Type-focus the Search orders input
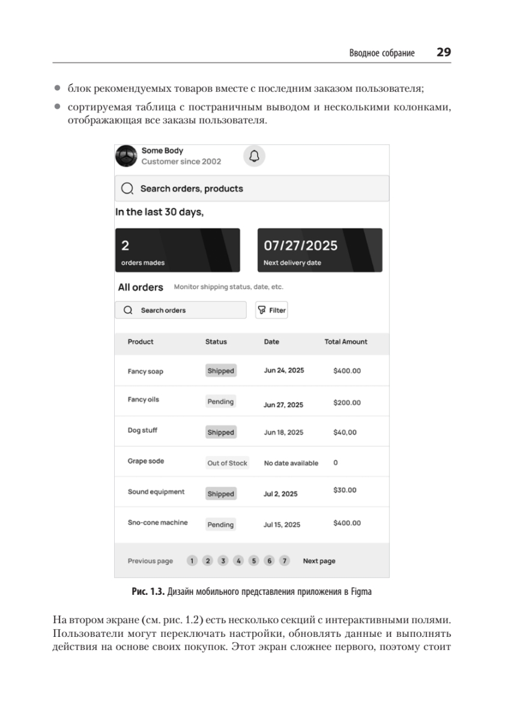 [x=186, y=311]
